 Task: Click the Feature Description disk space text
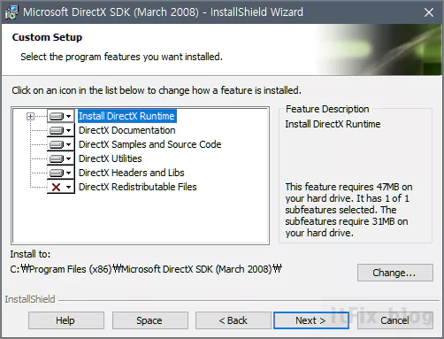(348, 210)
